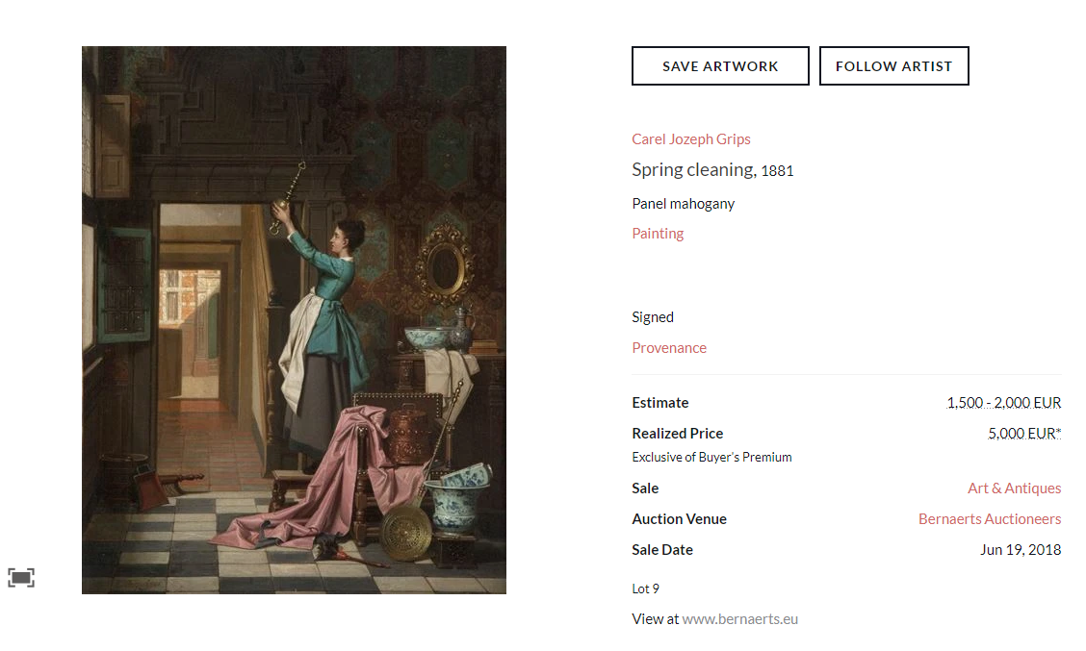
Task: Click the year 1881 beside the title
Action: click(x=777, y=171)
